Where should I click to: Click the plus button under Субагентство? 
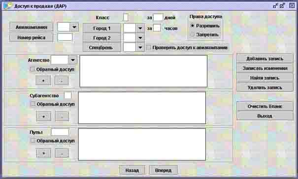tap(43, 117)
